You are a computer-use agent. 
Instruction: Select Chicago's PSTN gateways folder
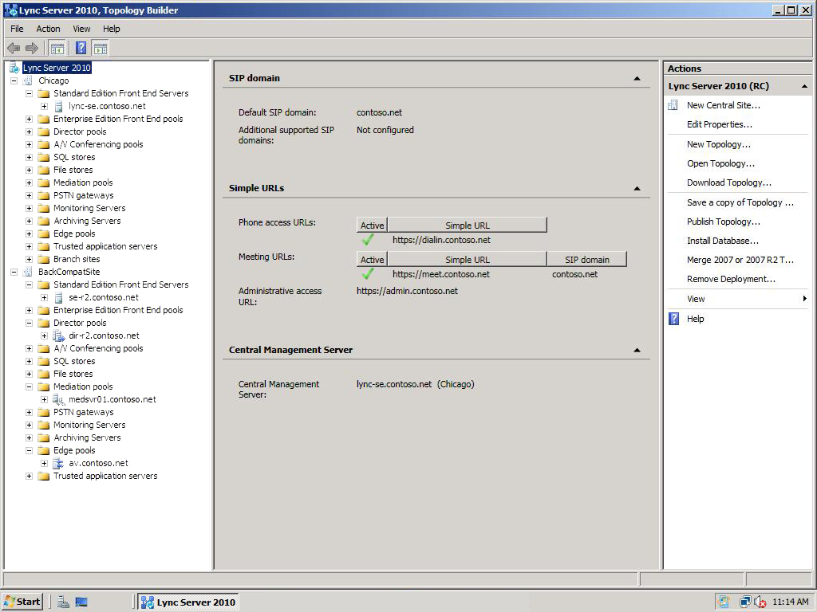tap(83, 196)
